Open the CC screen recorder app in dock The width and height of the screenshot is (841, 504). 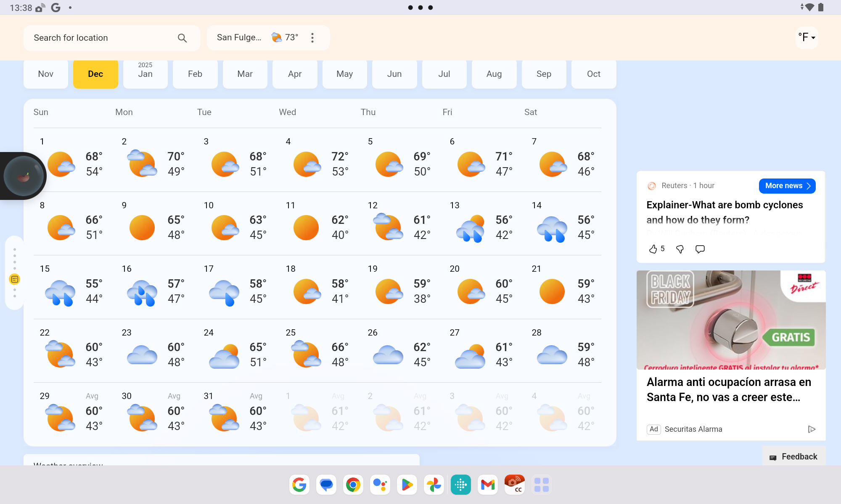pyautogui.click(x=515, y=485)
